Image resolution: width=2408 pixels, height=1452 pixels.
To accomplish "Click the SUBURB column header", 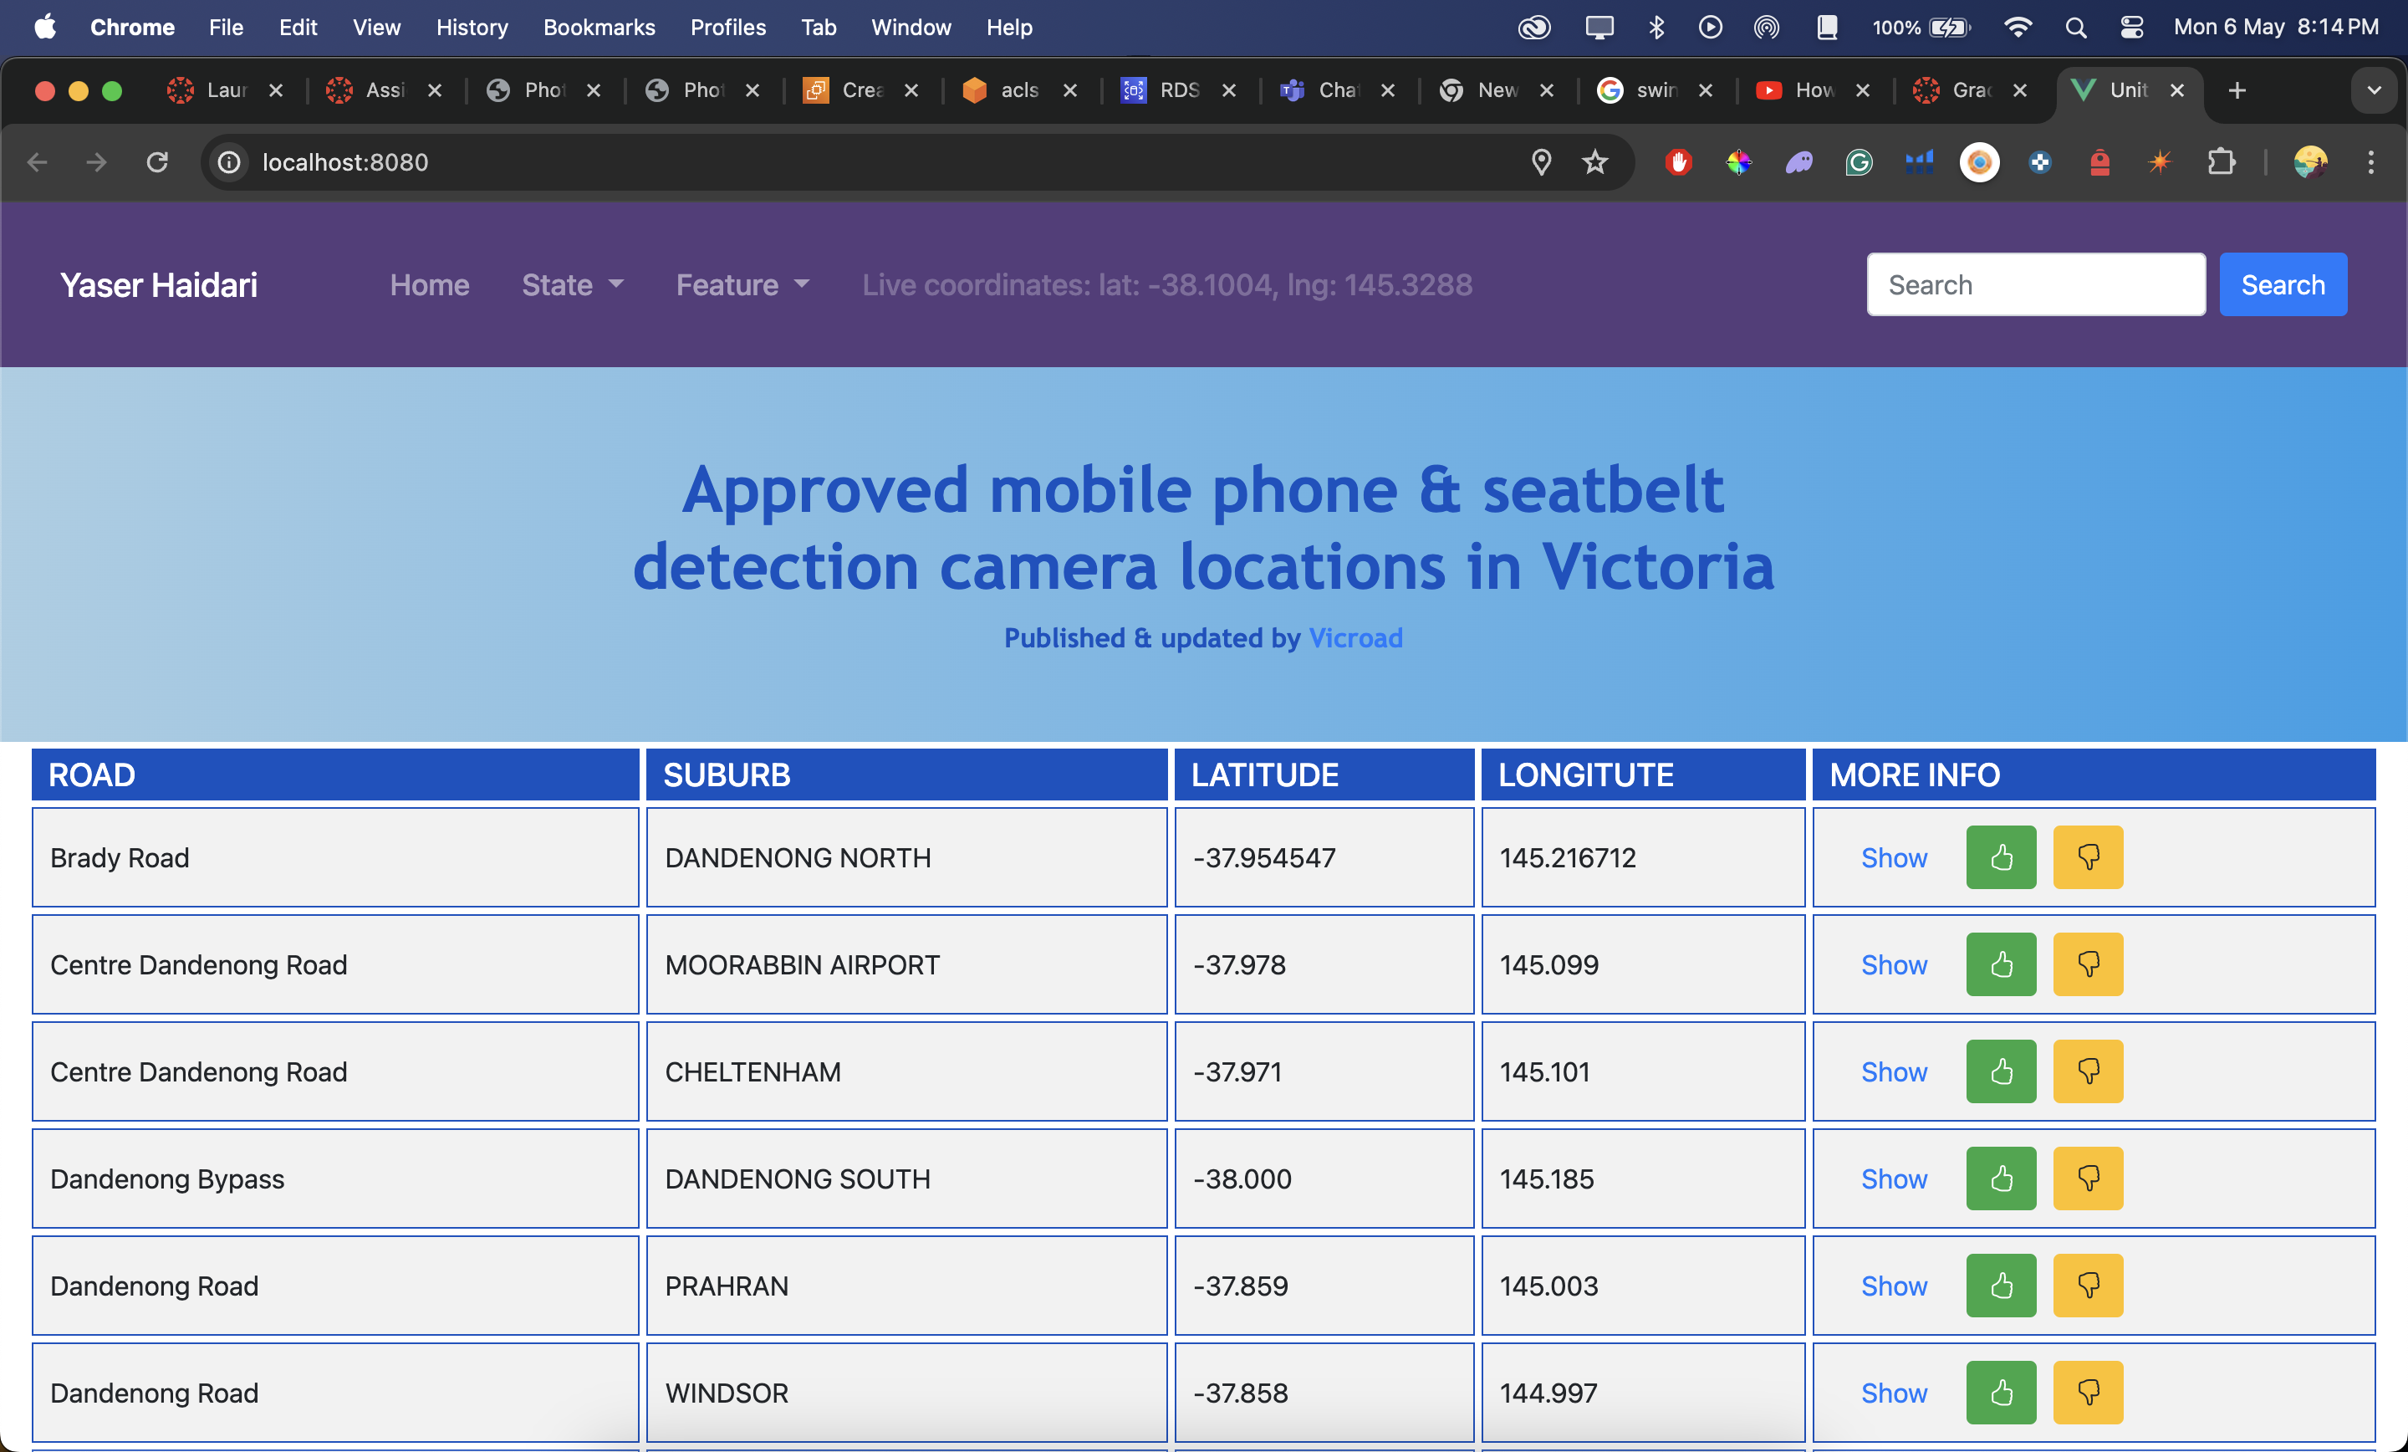I will point(906,775).
